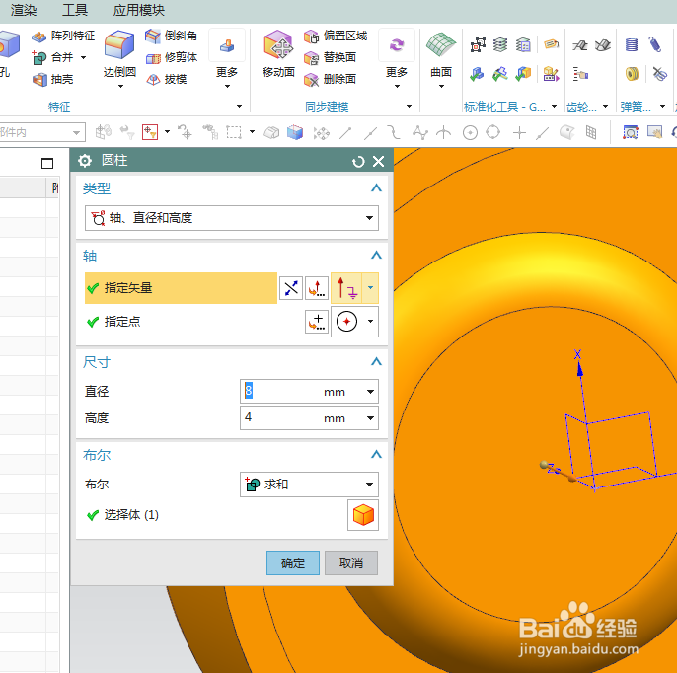Click the arc center point icon for 指定点

(x=346, y=322)
